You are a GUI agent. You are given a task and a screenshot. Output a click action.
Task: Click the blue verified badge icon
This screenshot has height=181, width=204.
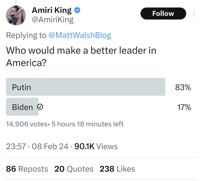click(77, 10)
